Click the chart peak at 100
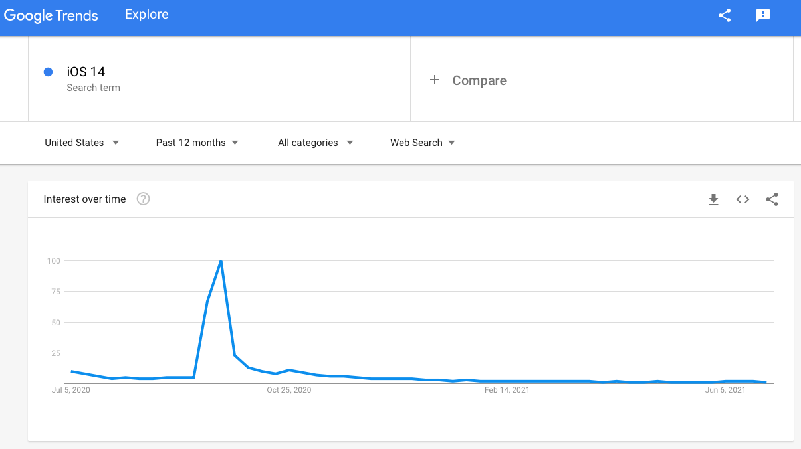This screenshot has width=801, height=449. click(x=221, y=261)
